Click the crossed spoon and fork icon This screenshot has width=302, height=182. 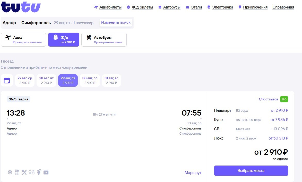(x=24, y=172)
